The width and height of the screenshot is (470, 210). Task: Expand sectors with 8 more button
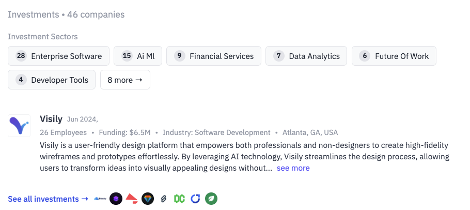pyautogui.click(x=126, y=80)
